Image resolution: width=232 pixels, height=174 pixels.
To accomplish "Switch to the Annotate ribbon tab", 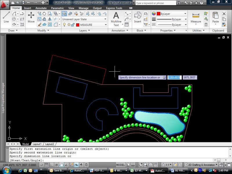I will click(x=41, y=8).
